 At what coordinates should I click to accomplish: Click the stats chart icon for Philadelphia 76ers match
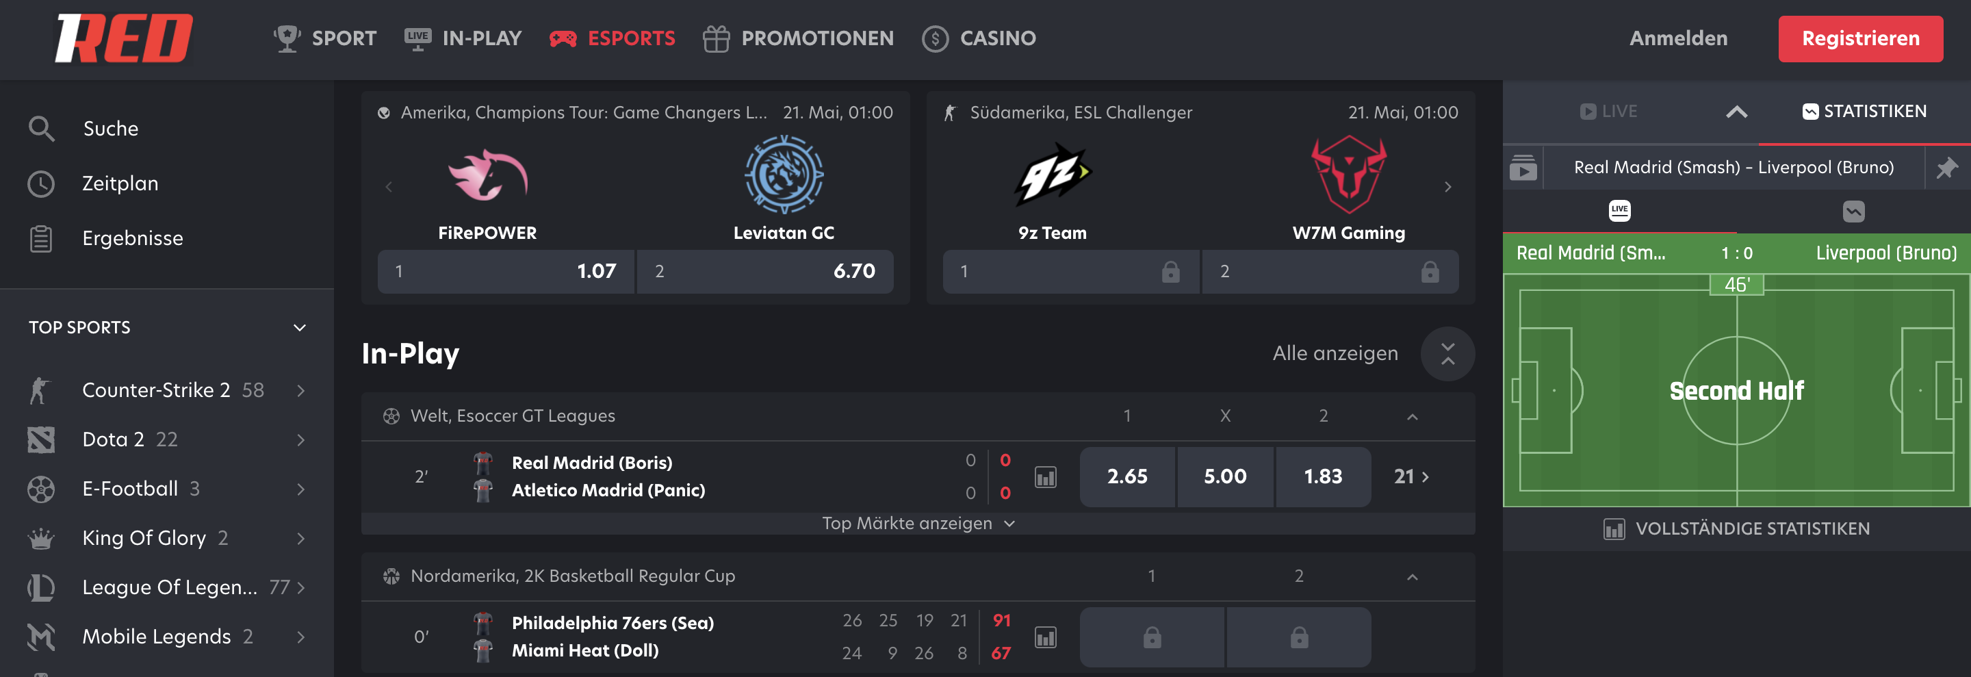coord(1045,637)
